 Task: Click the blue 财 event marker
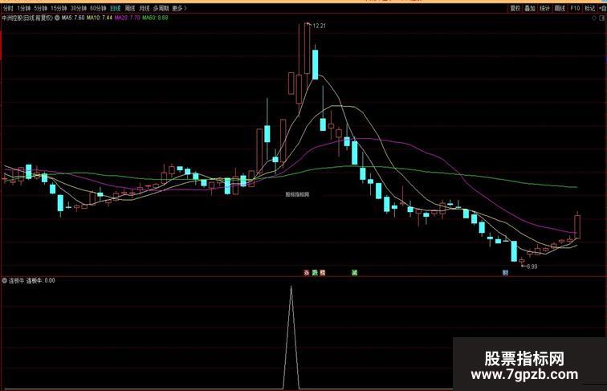tap(505, 272)
